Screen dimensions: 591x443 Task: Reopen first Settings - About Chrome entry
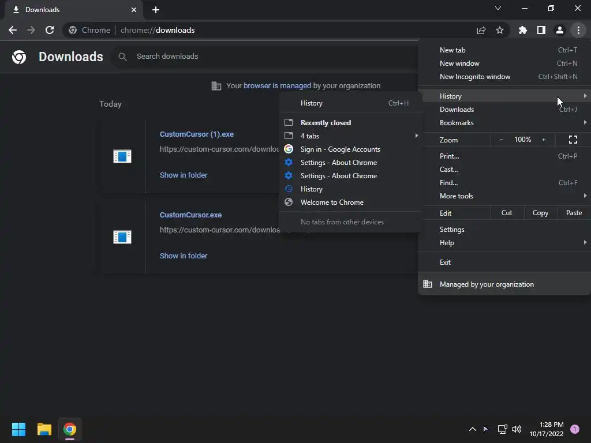[x=350, y=162]
